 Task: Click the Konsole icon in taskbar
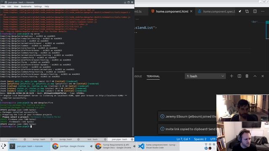(12, 146)
